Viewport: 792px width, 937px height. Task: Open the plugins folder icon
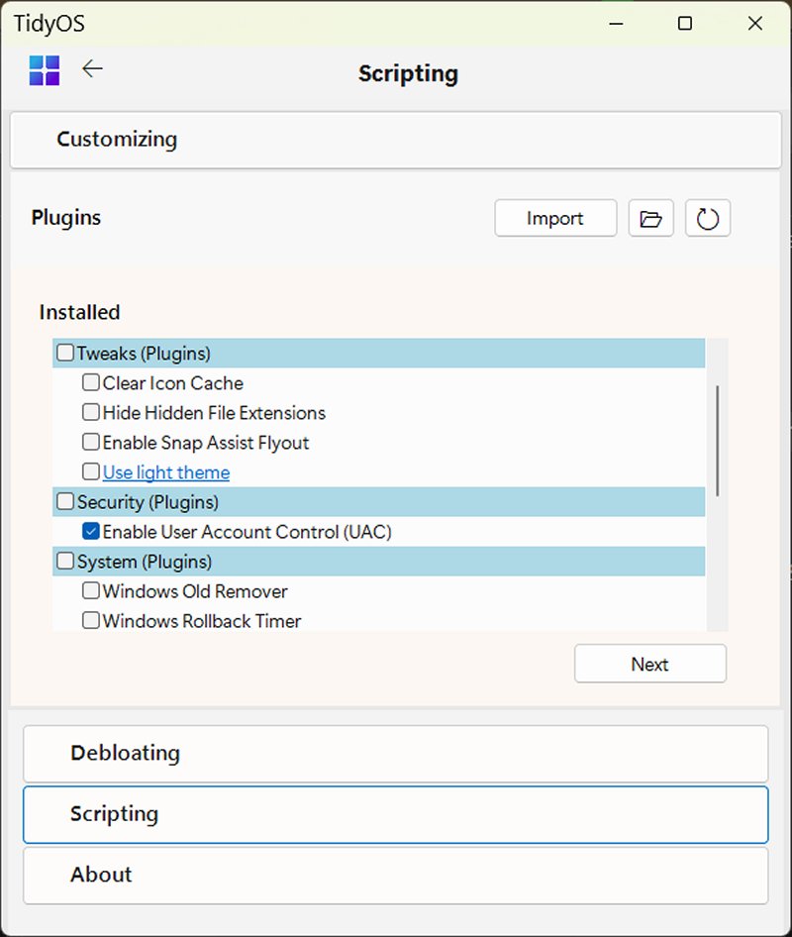point(650,219)
